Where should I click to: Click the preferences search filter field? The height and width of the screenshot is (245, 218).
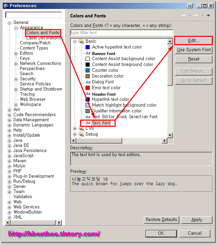click(33, 15)
